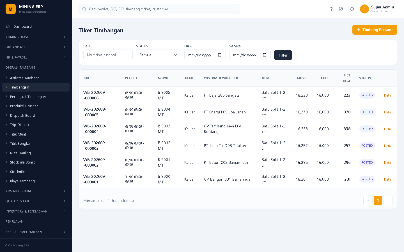Click nopol B 9002 MT

(164, 146)
